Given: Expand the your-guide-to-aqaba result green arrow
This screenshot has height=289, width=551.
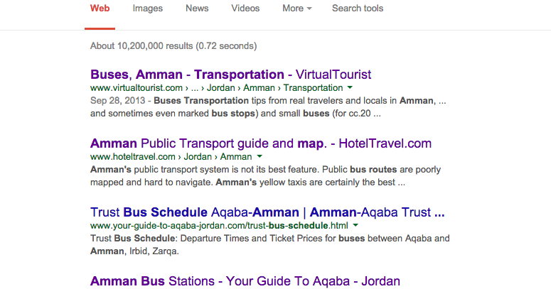Looking at the screenshot, I should 355,225.
